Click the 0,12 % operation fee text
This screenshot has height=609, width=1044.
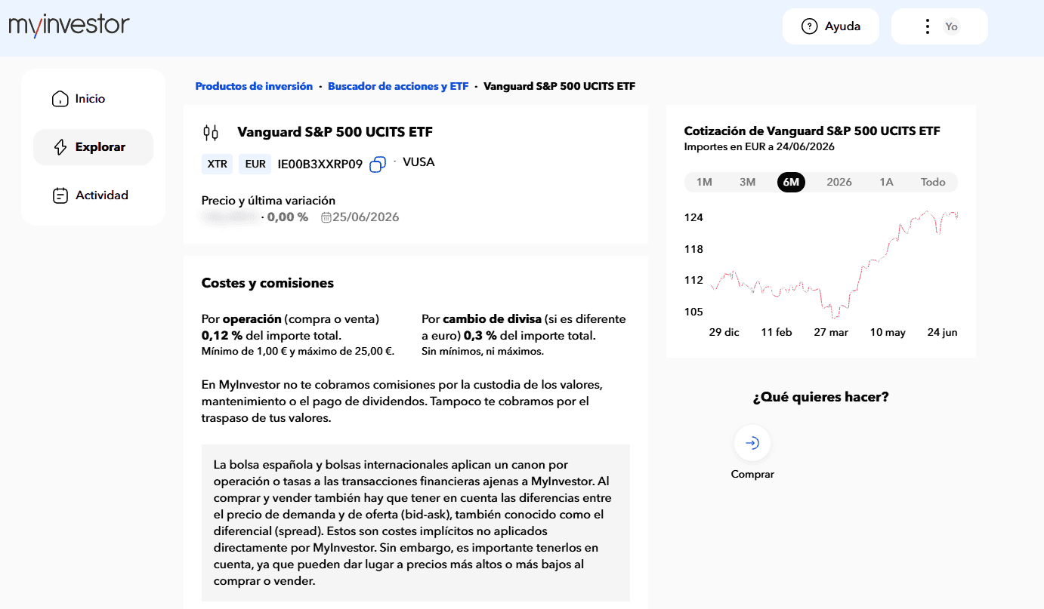pos(221,336)
